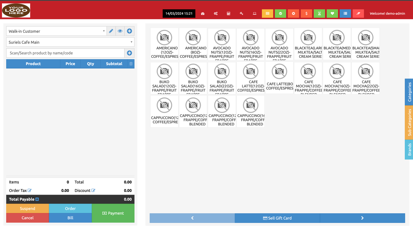This screenshot has width=413, height=226.
Task: View customer details via eye icon
Action: tap(120, 31)
